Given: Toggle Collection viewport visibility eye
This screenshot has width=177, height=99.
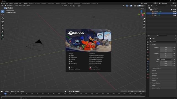Looking at the screenshot, I should coord(173,10).
